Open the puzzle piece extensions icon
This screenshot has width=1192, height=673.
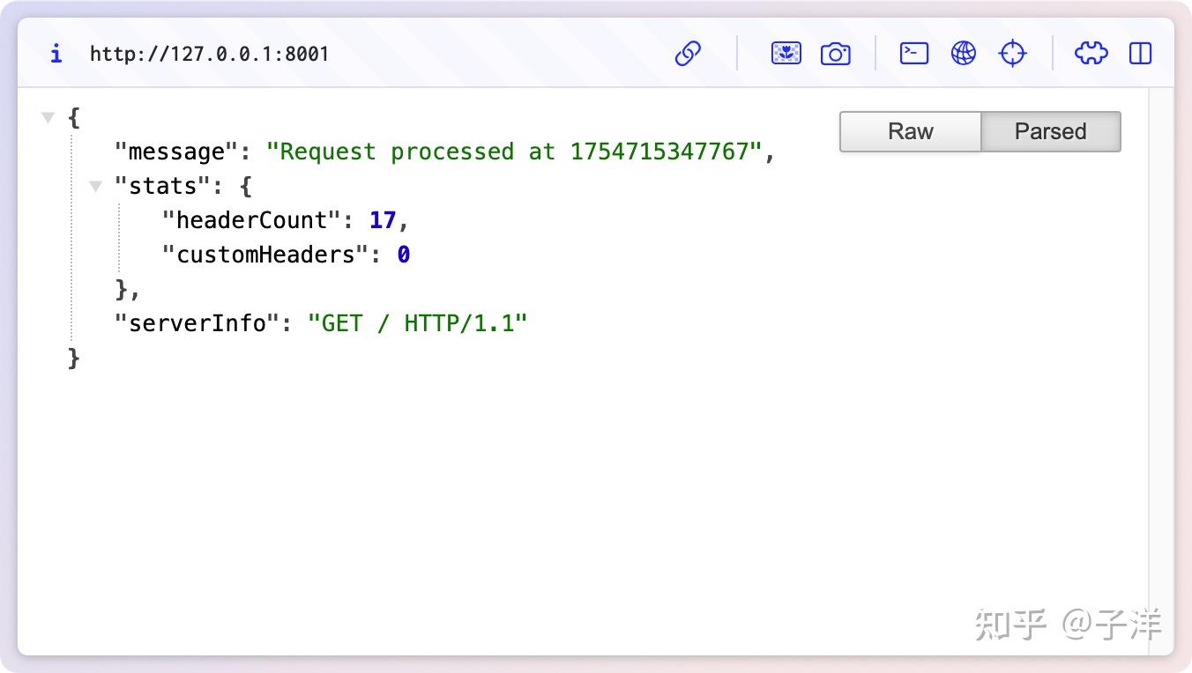click(1090, 53)
